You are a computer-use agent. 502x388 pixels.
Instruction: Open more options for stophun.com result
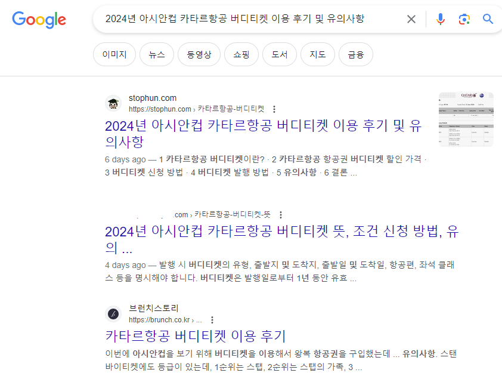click(x=274, y=109)
